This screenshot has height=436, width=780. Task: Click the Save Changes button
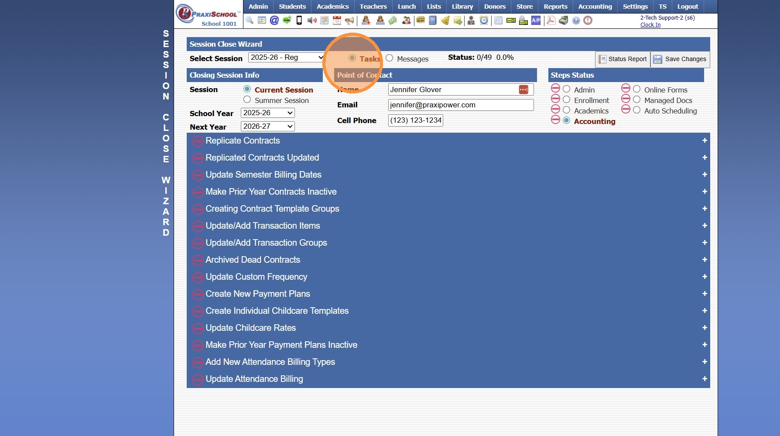point(681,59)
